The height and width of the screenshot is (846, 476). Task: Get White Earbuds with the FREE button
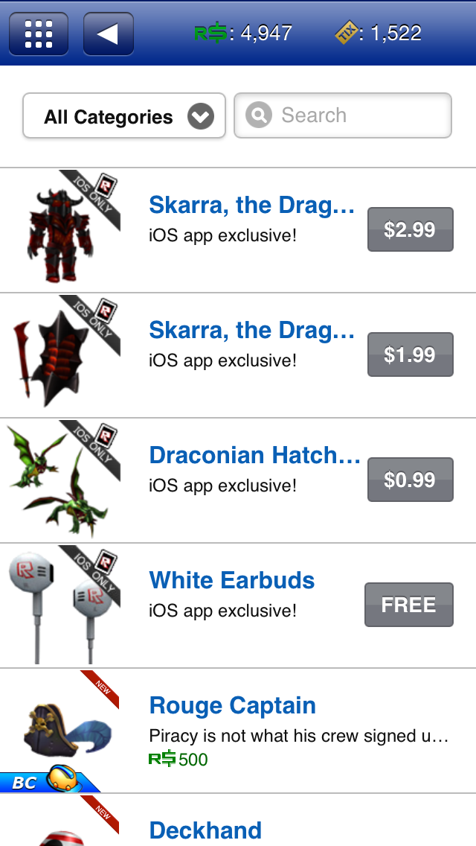[408, 605]
